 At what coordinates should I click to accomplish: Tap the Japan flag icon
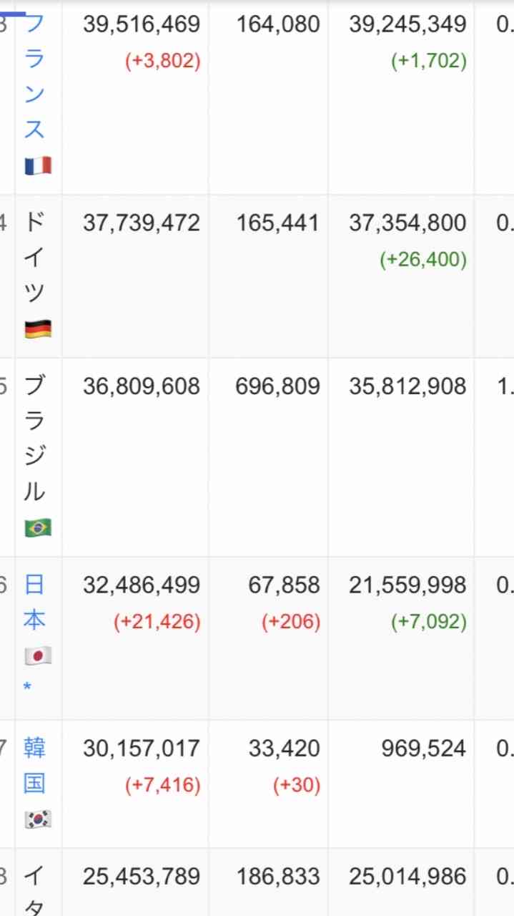click(x=38, y=656)
